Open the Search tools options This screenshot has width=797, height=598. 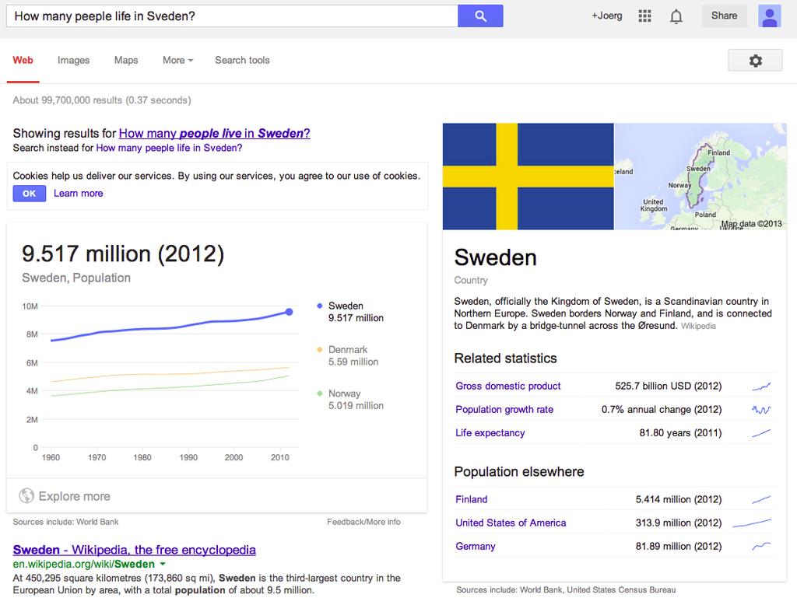point(242,60)
